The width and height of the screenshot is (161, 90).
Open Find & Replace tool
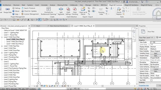(x=119, y=11)
